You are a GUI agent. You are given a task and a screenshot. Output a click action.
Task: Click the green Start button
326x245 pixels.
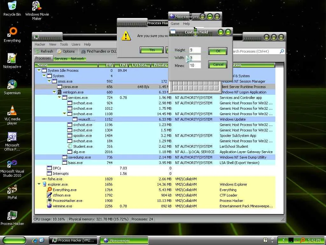[x=15, y=241]
